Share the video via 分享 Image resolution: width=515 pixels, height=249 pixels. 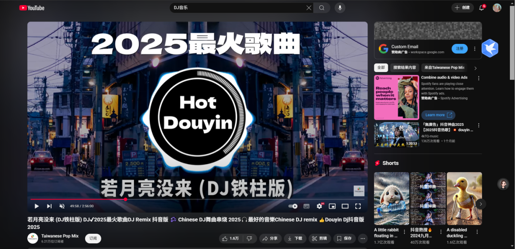[x=270, y=239]
